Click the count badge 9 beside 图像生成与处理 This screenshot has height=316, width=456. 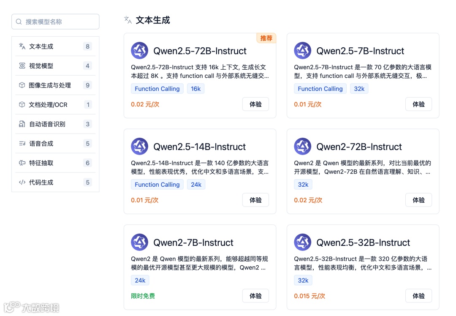point(87,85)
